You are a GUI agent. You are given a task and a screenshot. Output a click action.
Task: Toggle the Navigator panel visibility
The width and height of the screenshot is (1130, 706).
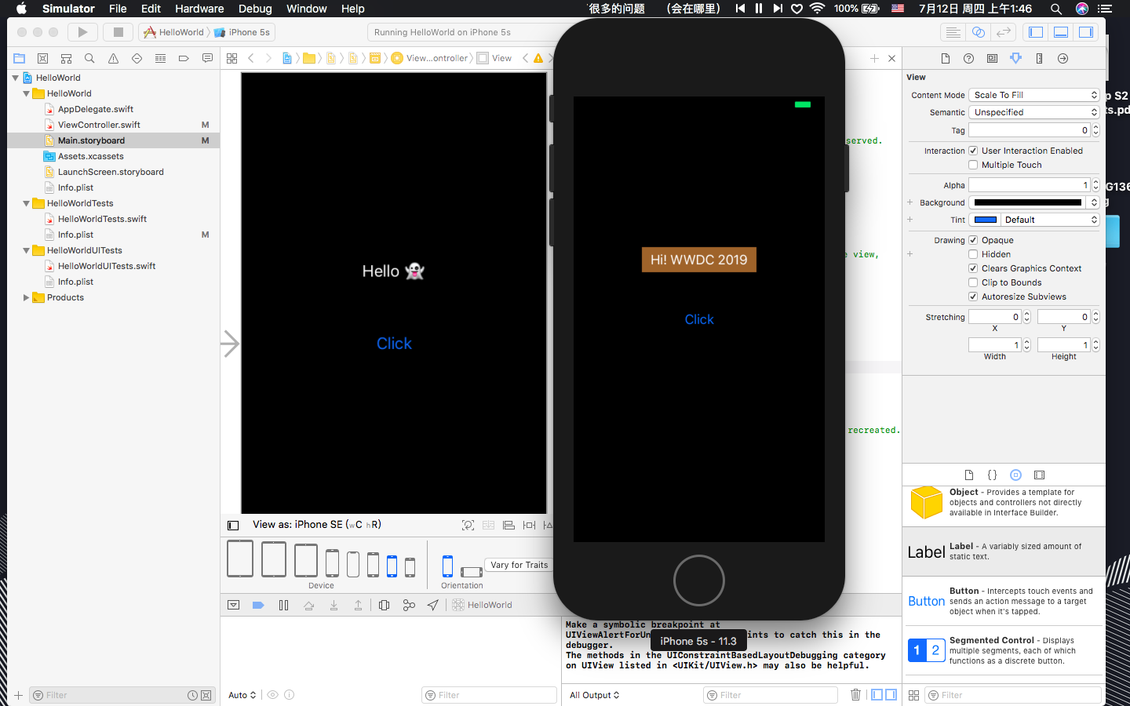click(1036, 32)
